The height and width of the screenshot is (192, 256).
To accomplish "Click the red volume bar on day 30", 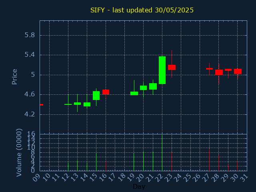I will (237, 166).
